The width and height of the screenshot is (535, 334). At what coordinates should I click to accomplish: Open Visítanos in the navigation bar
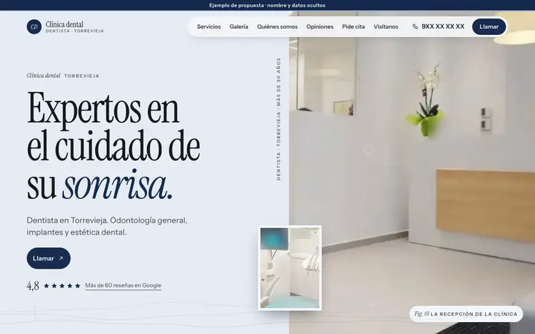pos(386,27)
